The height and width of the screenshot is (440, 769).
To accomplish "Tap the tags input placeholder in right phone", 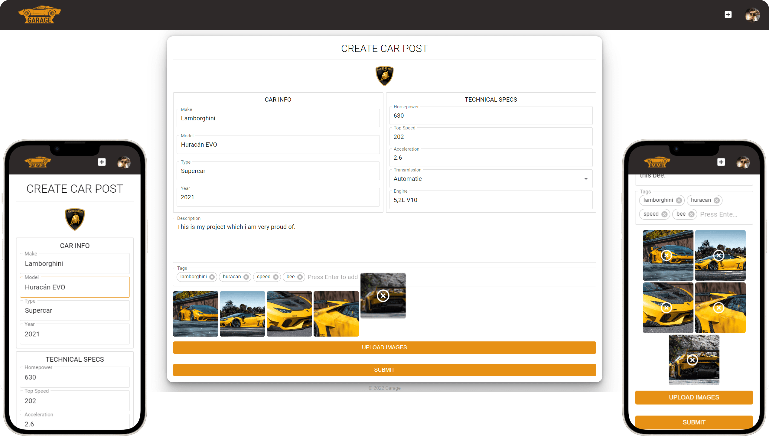I will (x=719, y=214).
